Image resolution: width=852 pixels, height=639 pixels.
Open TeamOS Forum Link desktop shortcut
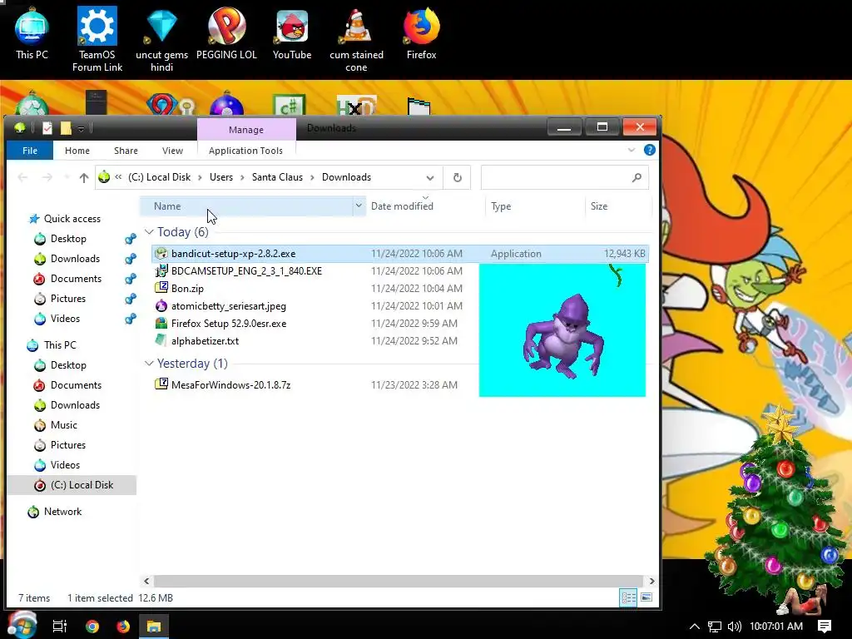coord(97,39)
